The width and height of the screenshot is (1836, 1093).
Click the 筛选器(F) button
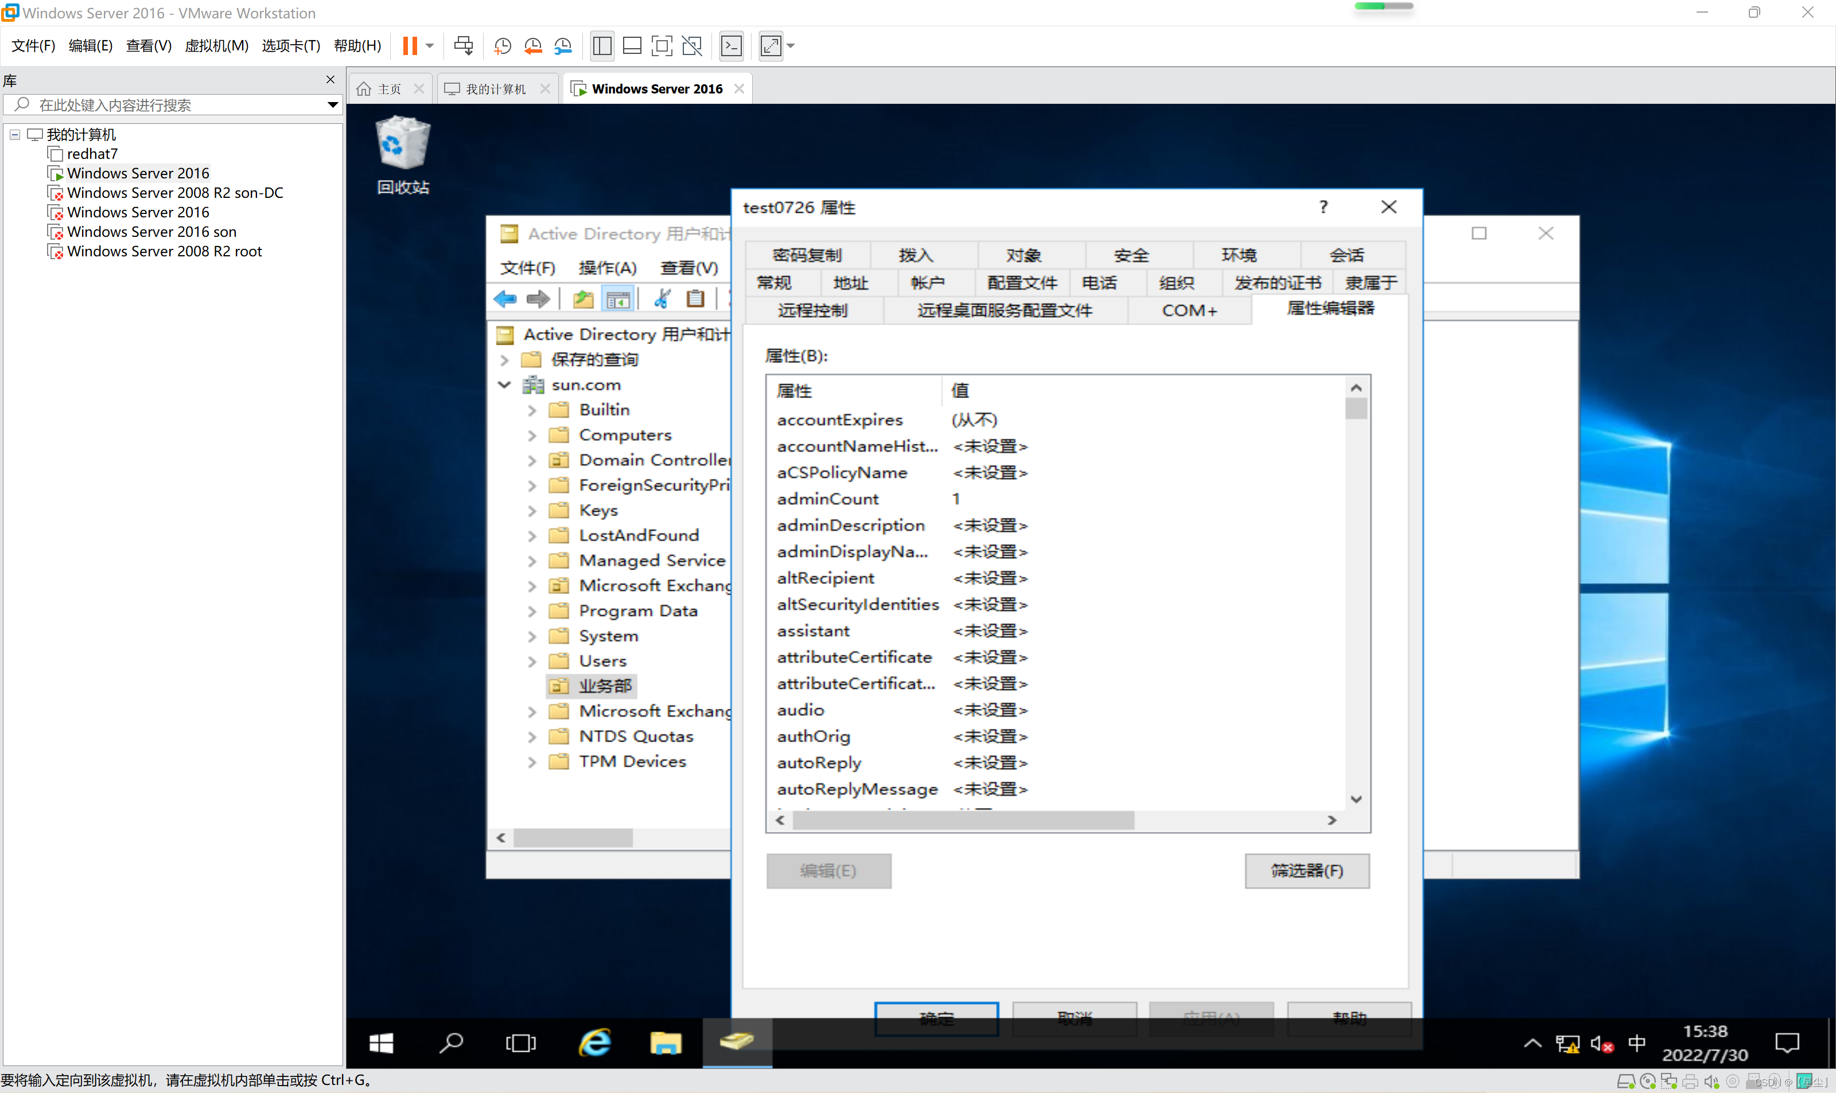(x=1307, y=871)
